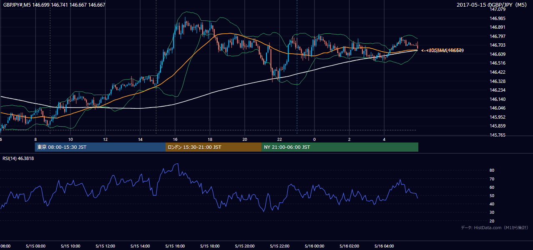Image resolution: width=533 pixels, height=250 pixels.
Task: Click the 5/15 22:00 date label
Action: pos(279,246)
